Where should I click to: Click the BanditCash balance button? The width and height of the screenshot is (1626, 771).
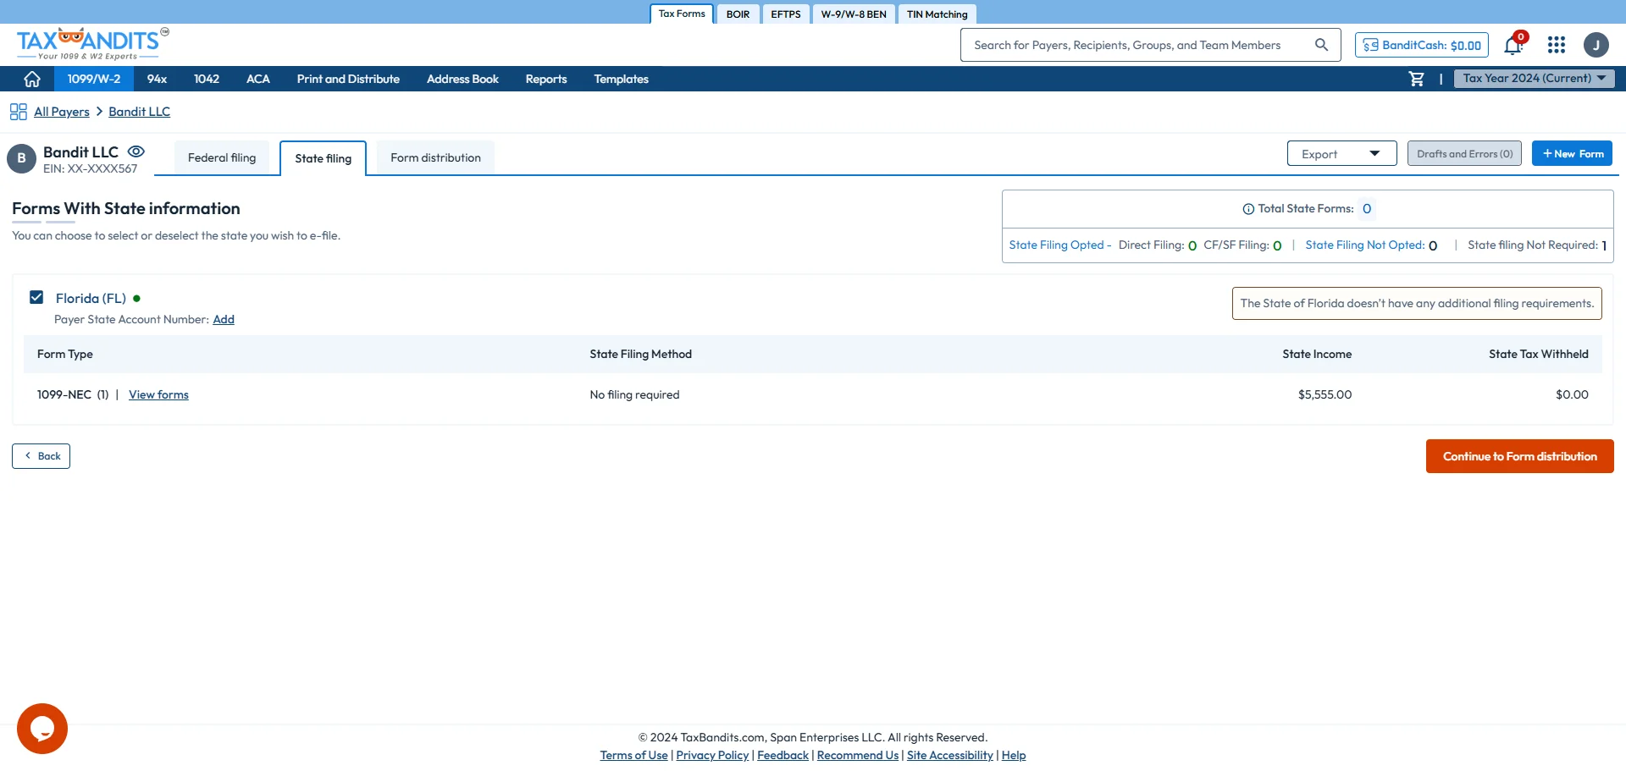(1421, 45)
